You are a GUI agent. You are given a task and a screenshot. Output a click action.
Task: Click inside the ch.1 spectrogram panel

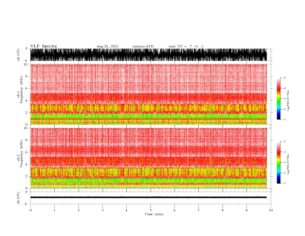(148, 94)
